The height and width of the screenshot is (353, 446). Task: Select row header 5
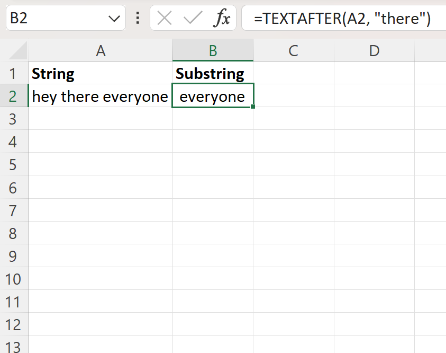click(14, 165)
